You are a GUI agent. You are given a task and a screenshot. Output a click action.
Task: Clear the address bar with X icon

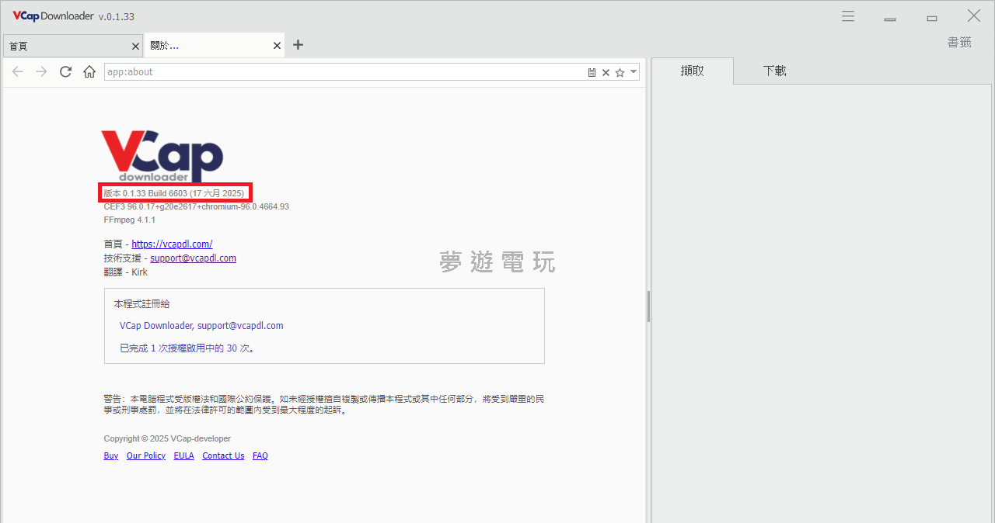point(606,72)
